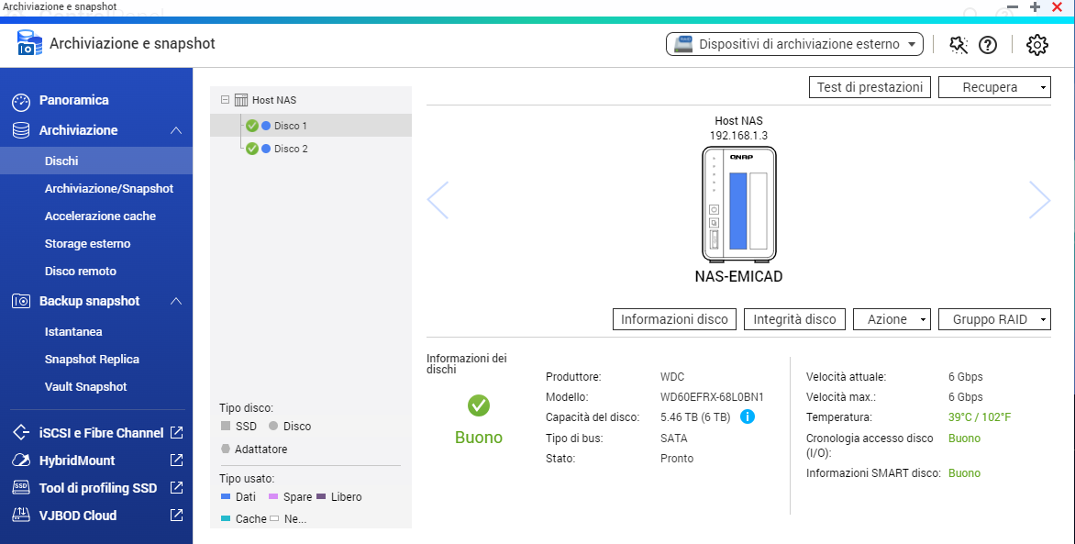The height and width of the screenshot is (544, 1075).
Task: Open the settings gear icon
Action: click(1036, 44)
